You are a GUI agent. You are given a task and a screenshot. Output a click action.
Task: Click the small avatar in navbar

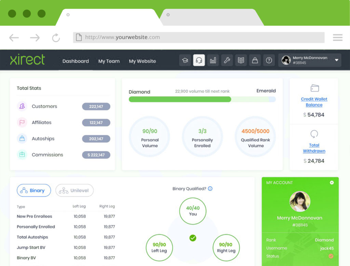pyautogui.click(x=286, y=60)
